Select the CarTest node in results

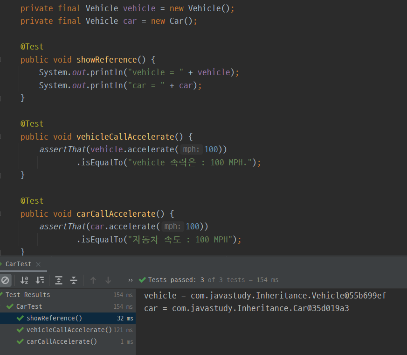coord(29,306)
